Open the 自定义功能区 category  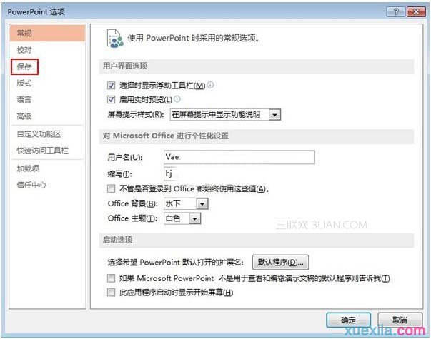39,134
